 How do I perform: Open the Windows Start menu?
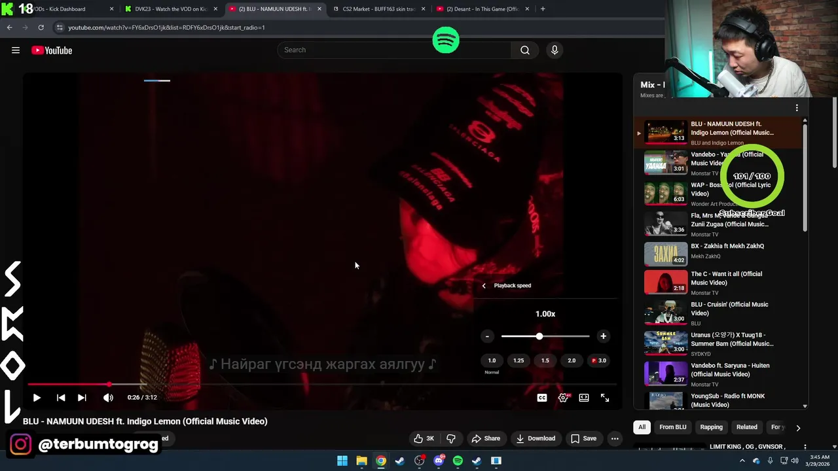pyautogui.click(x=342, y=461)
